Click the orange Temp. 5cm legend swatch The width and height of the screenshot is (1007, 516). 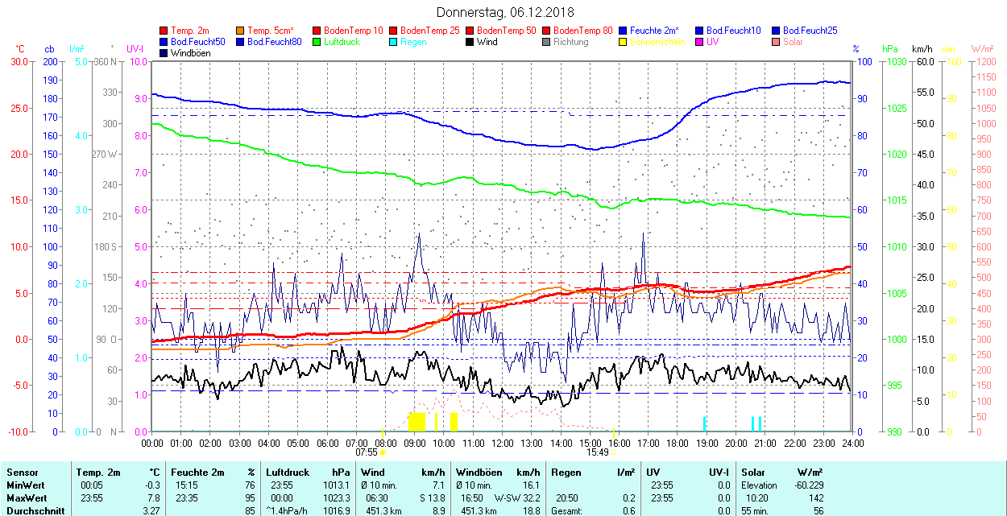coord(241,31)
